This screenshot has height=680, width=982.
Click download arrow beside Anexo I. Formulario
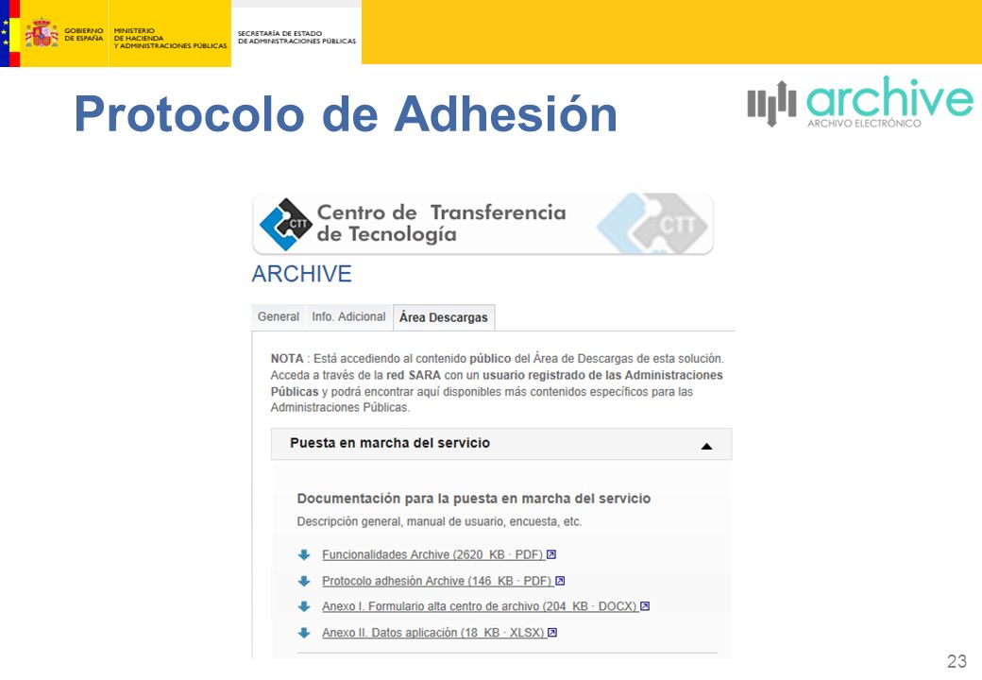click(x=304, y=606)
